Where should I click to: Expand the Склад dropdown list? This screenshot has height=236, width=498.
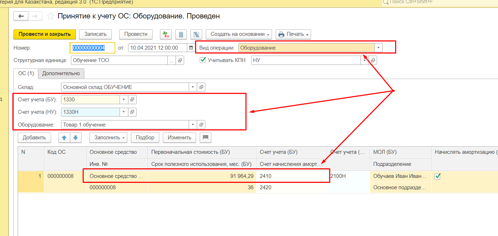tap(193, 87)
